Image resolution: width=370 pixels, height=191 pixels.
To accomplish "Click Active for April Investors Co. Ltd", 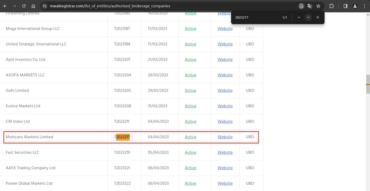I will coord(191,60).
